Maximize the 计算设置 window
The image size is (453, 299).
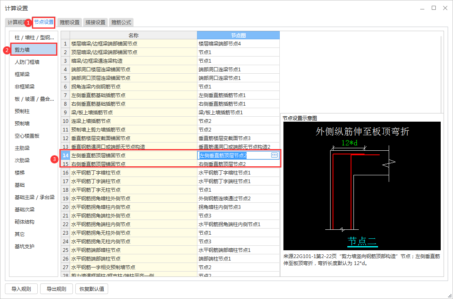(x=434, y=8)
